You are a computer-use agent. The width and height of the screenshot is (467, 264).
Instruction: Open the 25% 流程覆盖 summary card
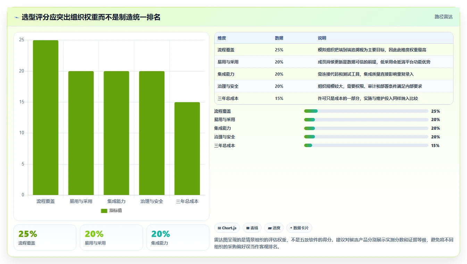(x=45, y=237)
